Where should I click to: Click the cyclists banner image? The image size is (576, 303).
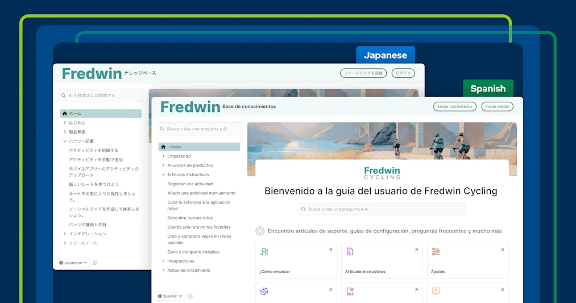(382, 142)
